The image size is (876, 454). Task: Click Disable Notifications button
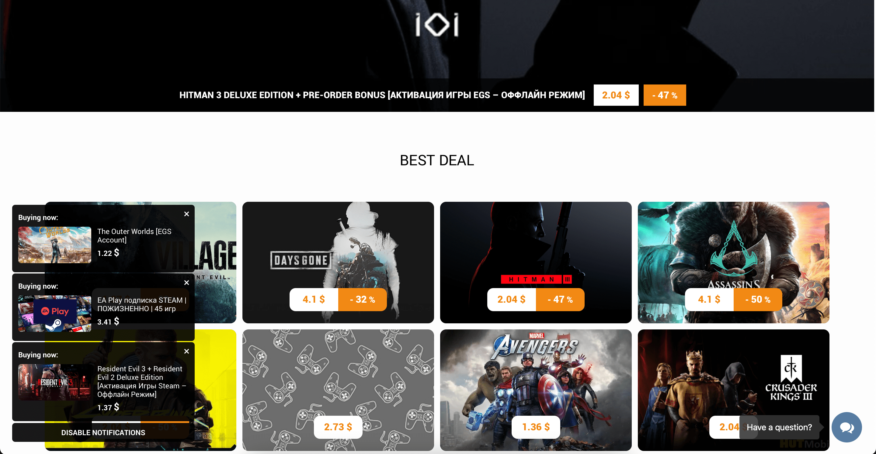pos(103,432)
